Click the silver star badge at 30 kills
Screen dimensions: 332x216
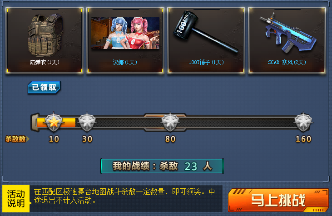tap(87, 122)
